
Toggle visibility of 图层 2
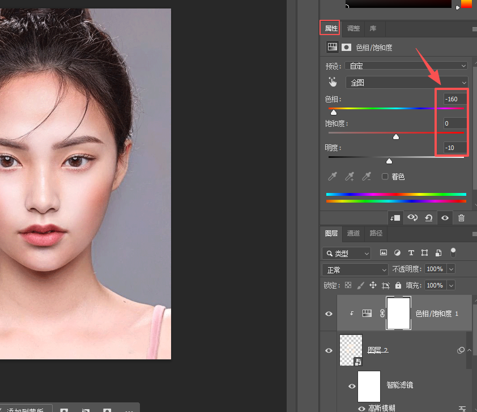click(329, 350)
